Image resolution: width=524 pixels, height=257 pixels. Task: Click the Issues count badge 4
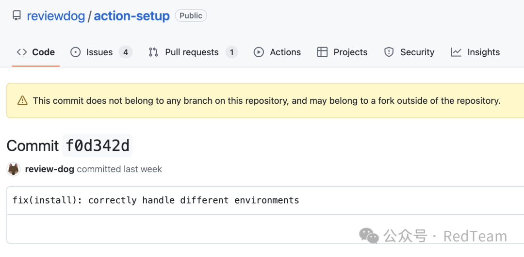[x=126, y=52]
